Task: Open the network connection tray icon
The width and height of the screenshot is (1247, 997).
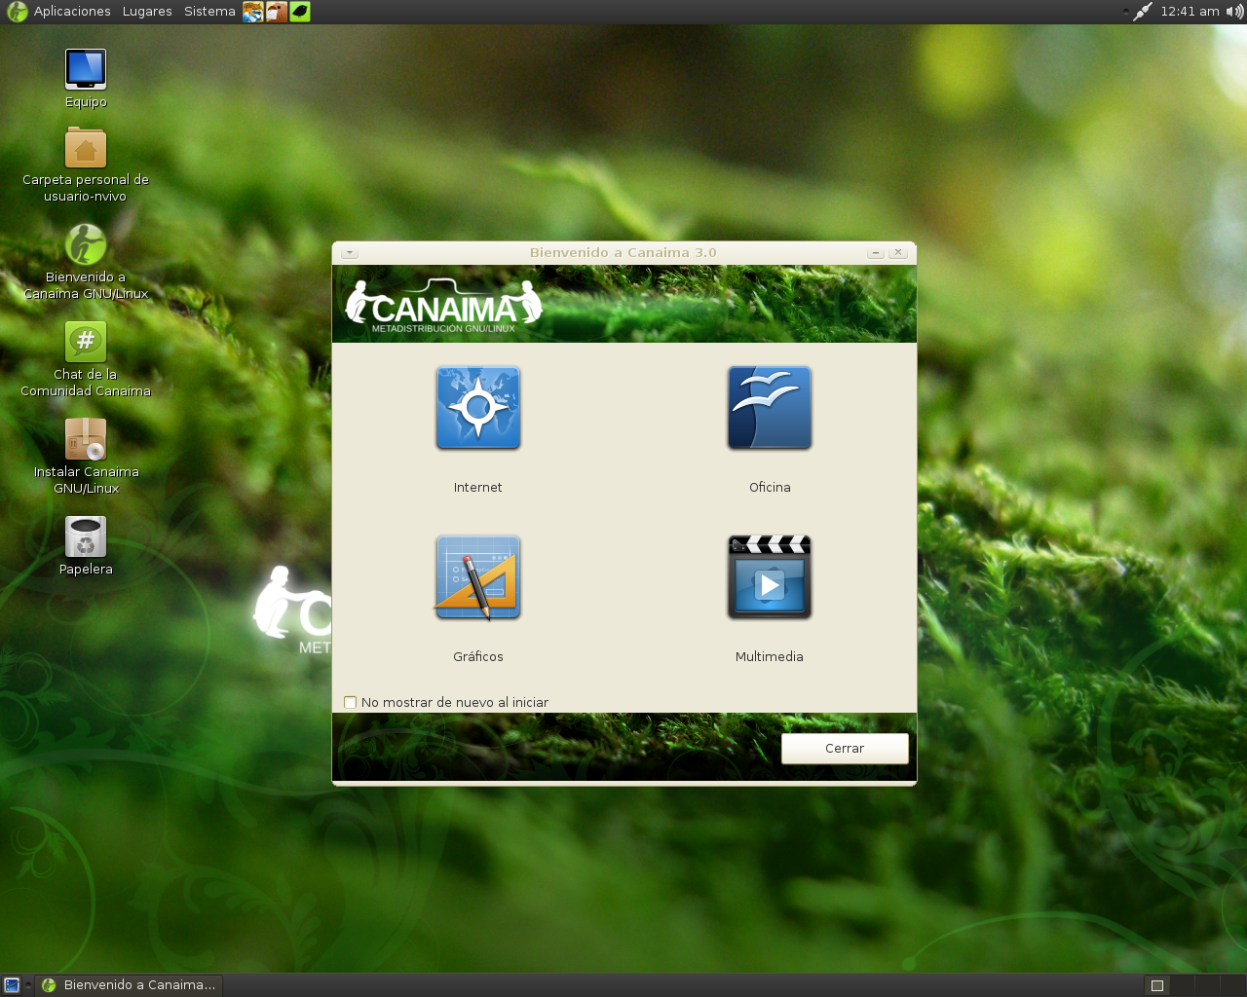Action: click(1142, 12)
